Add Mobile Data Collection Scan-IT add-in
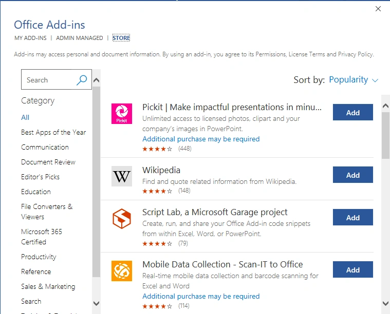Image resolution: width=390 pixels, height=314 pixels. point(352,269)
